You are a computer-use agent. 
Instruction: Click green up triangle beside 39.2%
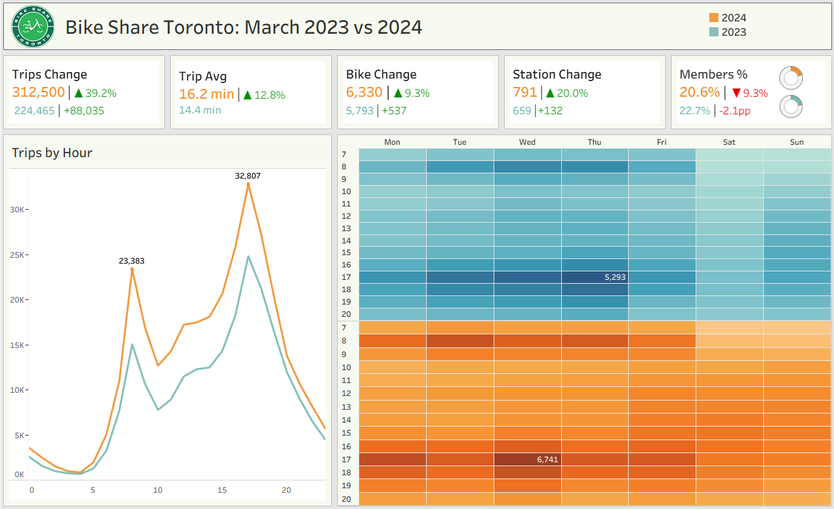78,93
